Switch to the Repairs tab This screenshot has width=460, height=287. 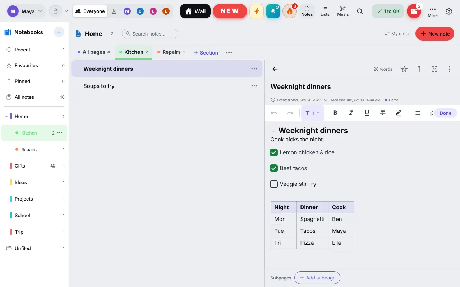171,52
